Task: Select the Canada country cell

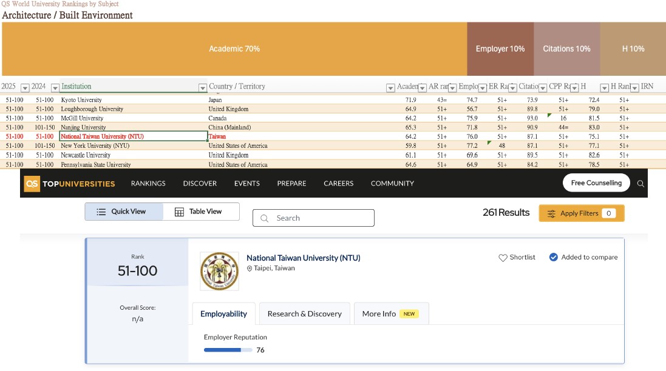Action: pyautogui.click(x=301, y=118)
